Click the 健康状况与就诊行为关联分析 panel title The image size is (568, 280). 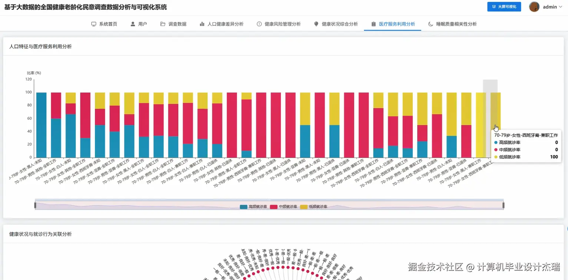point(40,234)
